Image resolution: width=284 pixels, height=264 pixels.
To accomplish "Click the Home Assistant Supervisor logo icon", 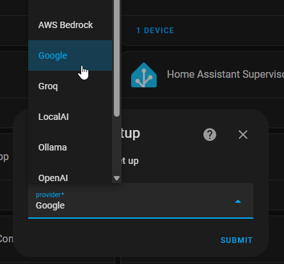I will (144, 75).
